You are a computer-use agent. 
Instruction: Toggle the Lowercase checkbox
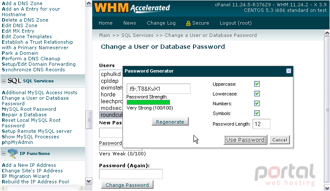[257, 94]
